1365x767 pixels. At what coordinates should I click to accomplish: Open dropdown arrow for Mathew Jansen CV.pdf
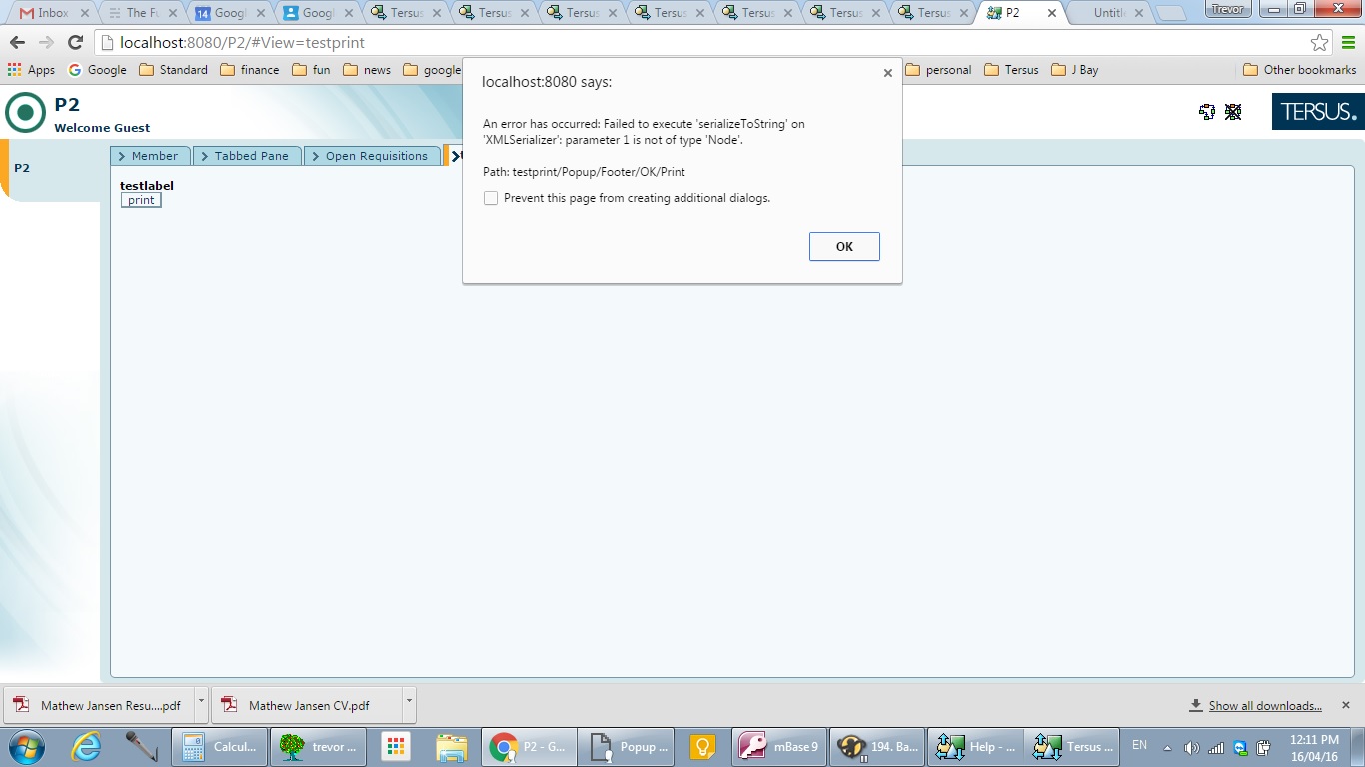click(x=409, y=703)
